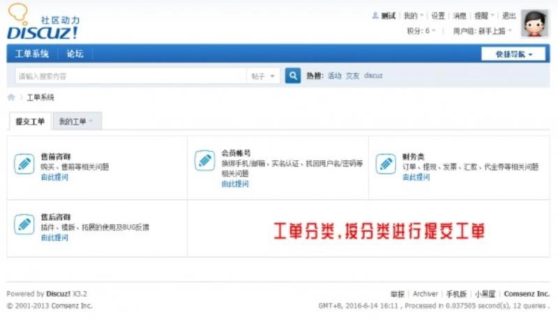Screen dimensions: 558x319
Task: Click the Discuz! link in footer
Action: pyautogui.click(x=59, y=294)
